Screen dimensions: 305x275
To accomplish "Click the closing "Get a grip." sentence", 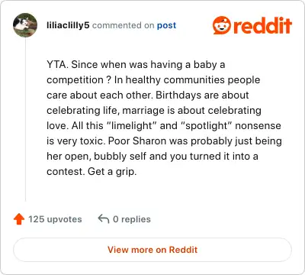I will [112, 172].
